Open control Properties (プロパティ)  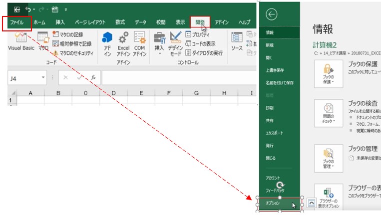coord(197,34)
